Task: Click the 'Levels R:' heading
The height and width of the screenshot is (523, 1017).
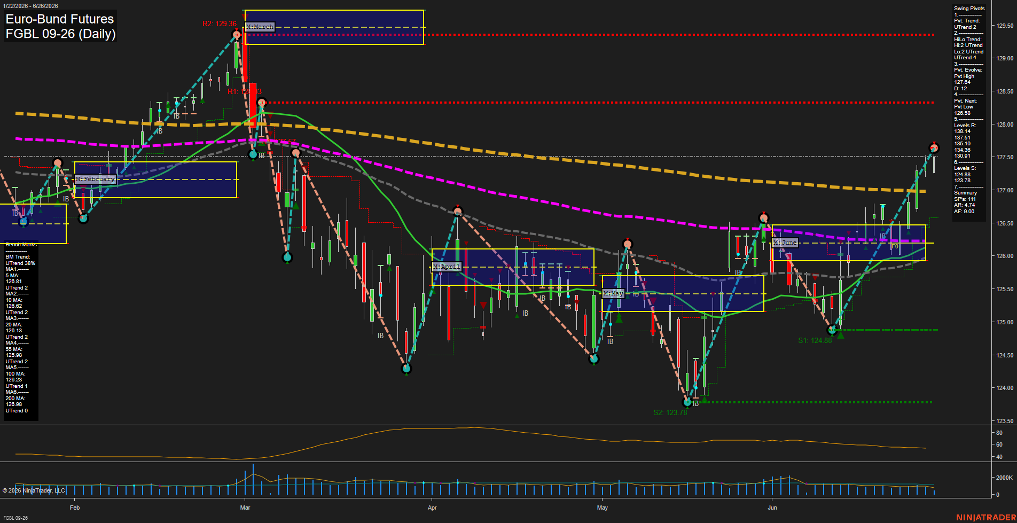Action: [965, 126]
